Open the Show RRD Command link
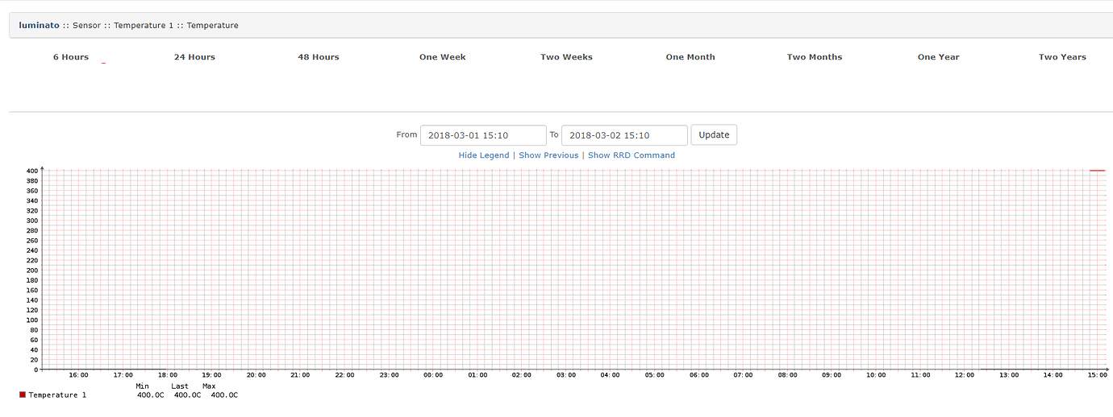Viewport: 1113px width, 417px height. tap(631, 155)
